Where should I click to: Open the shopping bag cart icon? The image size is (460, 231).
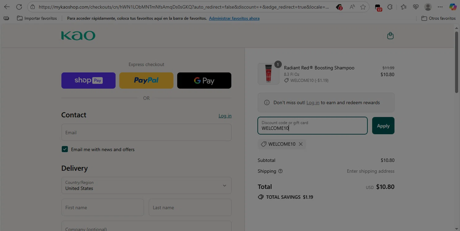[x=390, y=36]
